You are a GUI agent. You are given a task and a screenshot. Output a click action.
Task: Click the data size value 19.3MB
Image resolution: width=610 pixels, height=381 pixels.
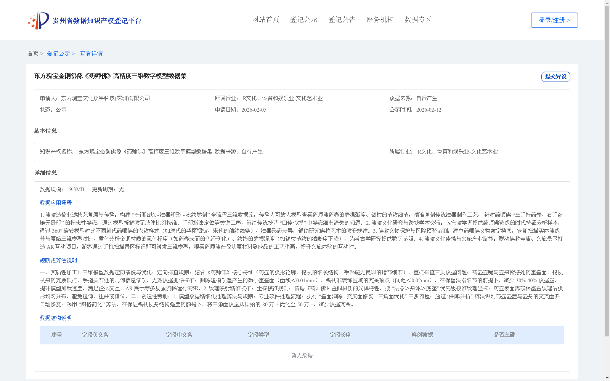pos(75,189)
